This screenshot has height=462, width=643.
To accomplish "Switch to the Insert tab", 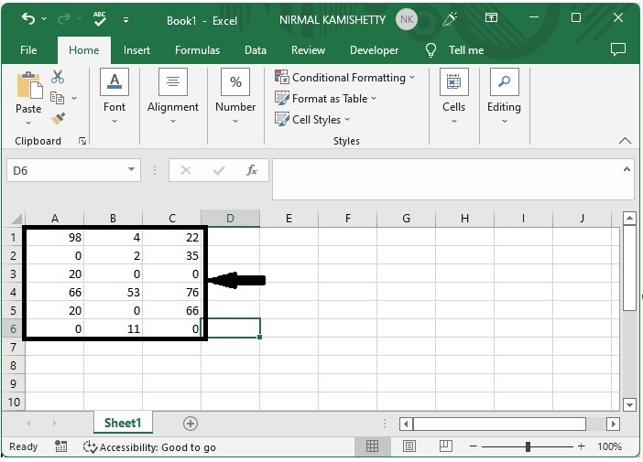I will (136, 50).
